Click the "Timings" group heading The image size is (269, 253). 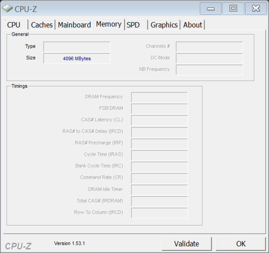click(x=19, y=86)
